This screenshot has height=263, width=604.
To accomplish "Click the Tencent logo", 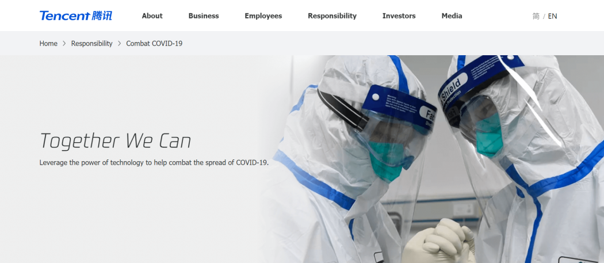I will pyautogui.click(x=76, y=16).
